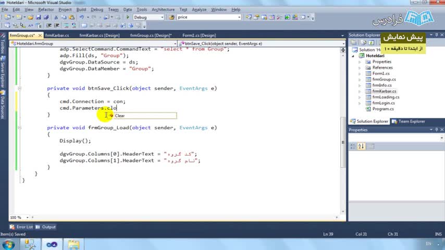Expand the Properties tree node
Screen dimensions: 445x250
[x=360, y=62]
